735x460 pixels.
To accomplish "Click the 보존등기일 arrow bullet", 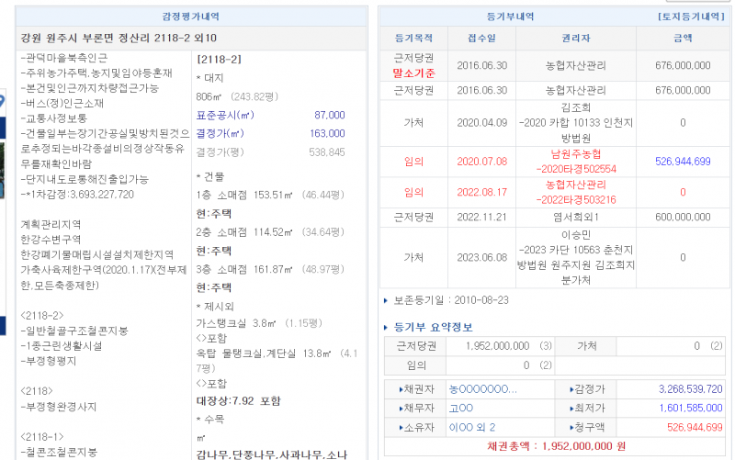I will click(x=386, y=300).
